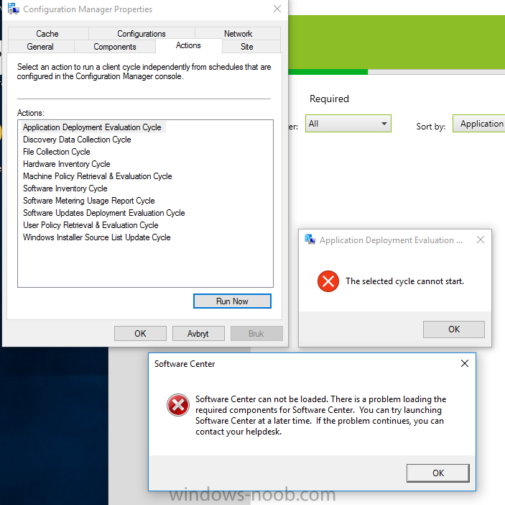Select Machine Policy Retrieval & Evaluation Cycle
505x505 pixels.
click(x=97, y=176)
